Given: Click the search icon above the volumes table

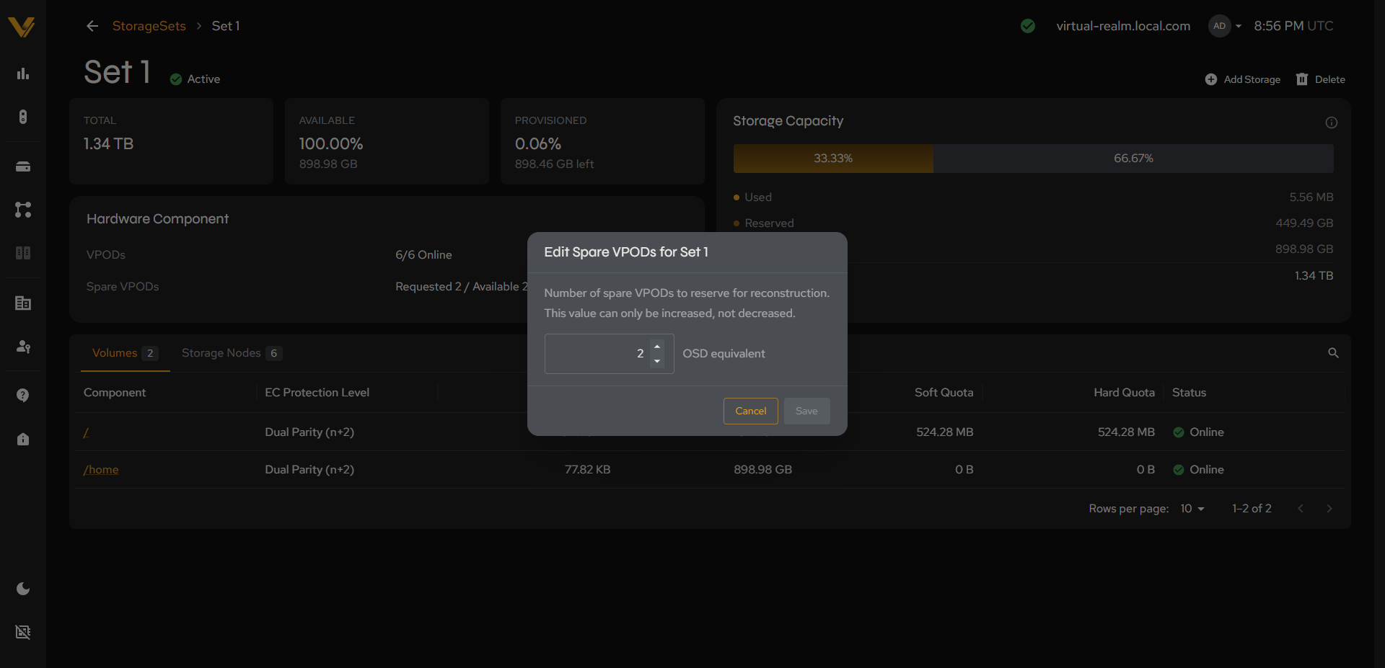Looking at the screenshot, I should coord(1333,353).
